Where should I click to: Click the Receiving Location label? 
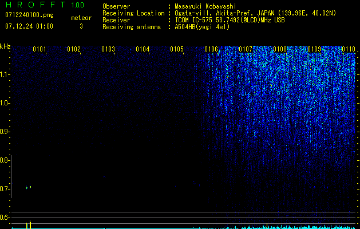tap(133, 13)
